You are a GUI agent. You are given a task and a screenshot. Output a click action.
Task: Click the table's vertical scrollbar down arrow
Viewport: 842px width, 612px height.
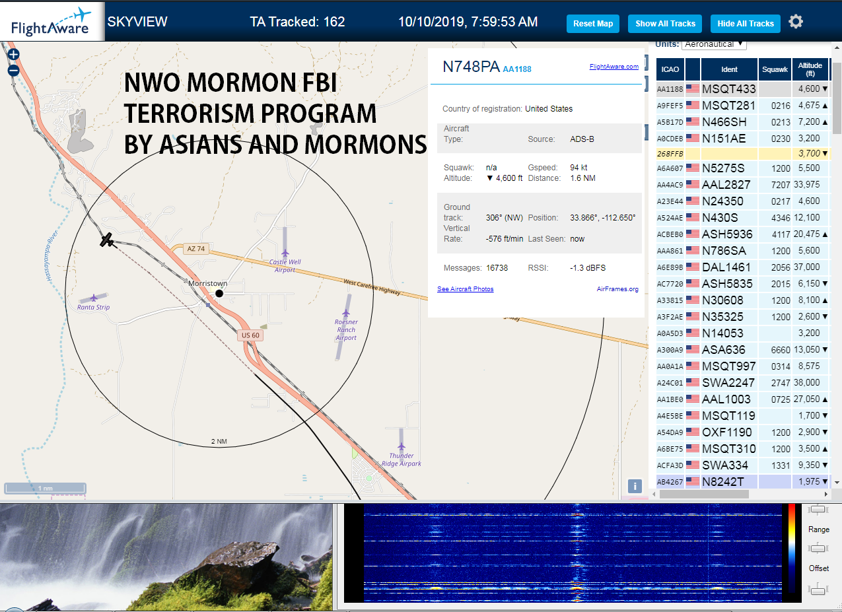[837, 483]
